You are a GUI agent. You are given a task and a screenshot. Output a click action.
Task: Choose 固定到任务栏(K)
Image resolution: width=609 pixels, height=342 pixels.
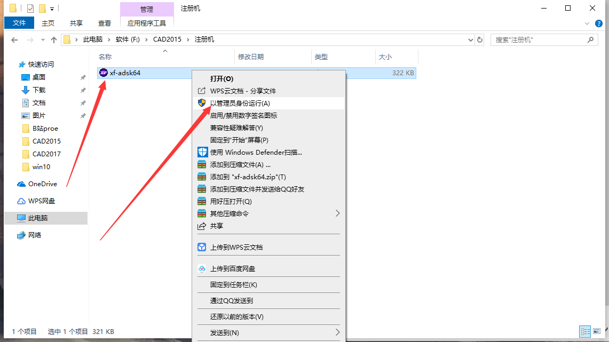269,284
